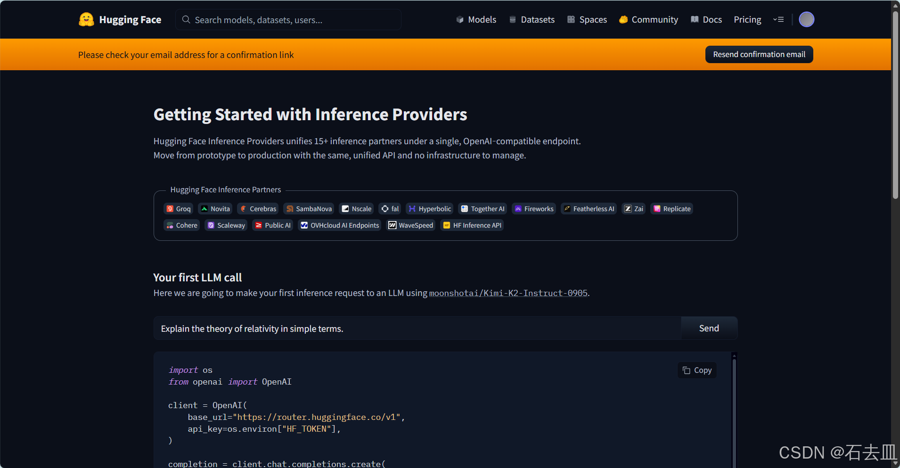This screenshot has width=900, height=468.
Task: Open the Fireworks partner link
Action: pyautogui.click(x=534, y=209)
